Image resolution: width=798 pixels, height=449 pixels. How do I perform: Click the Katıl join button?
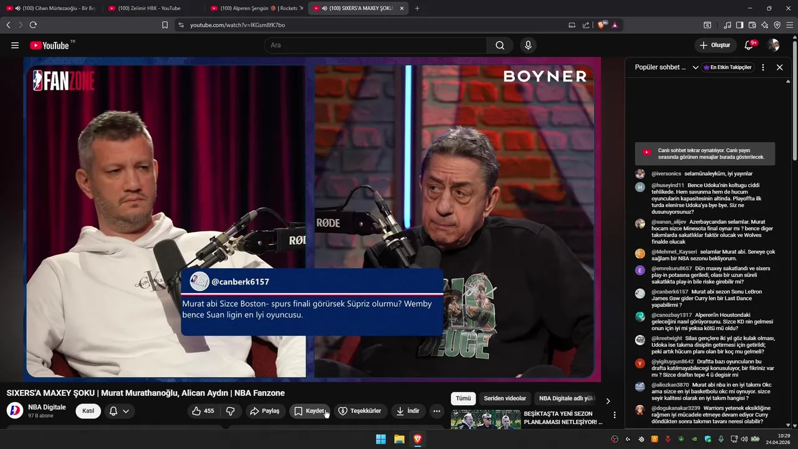(x=88, y=411)
